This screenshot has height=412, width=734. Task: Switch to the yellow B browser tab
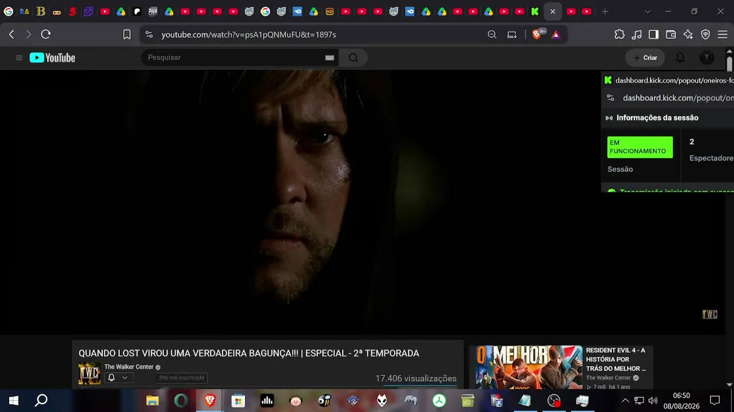coord(41,11)
